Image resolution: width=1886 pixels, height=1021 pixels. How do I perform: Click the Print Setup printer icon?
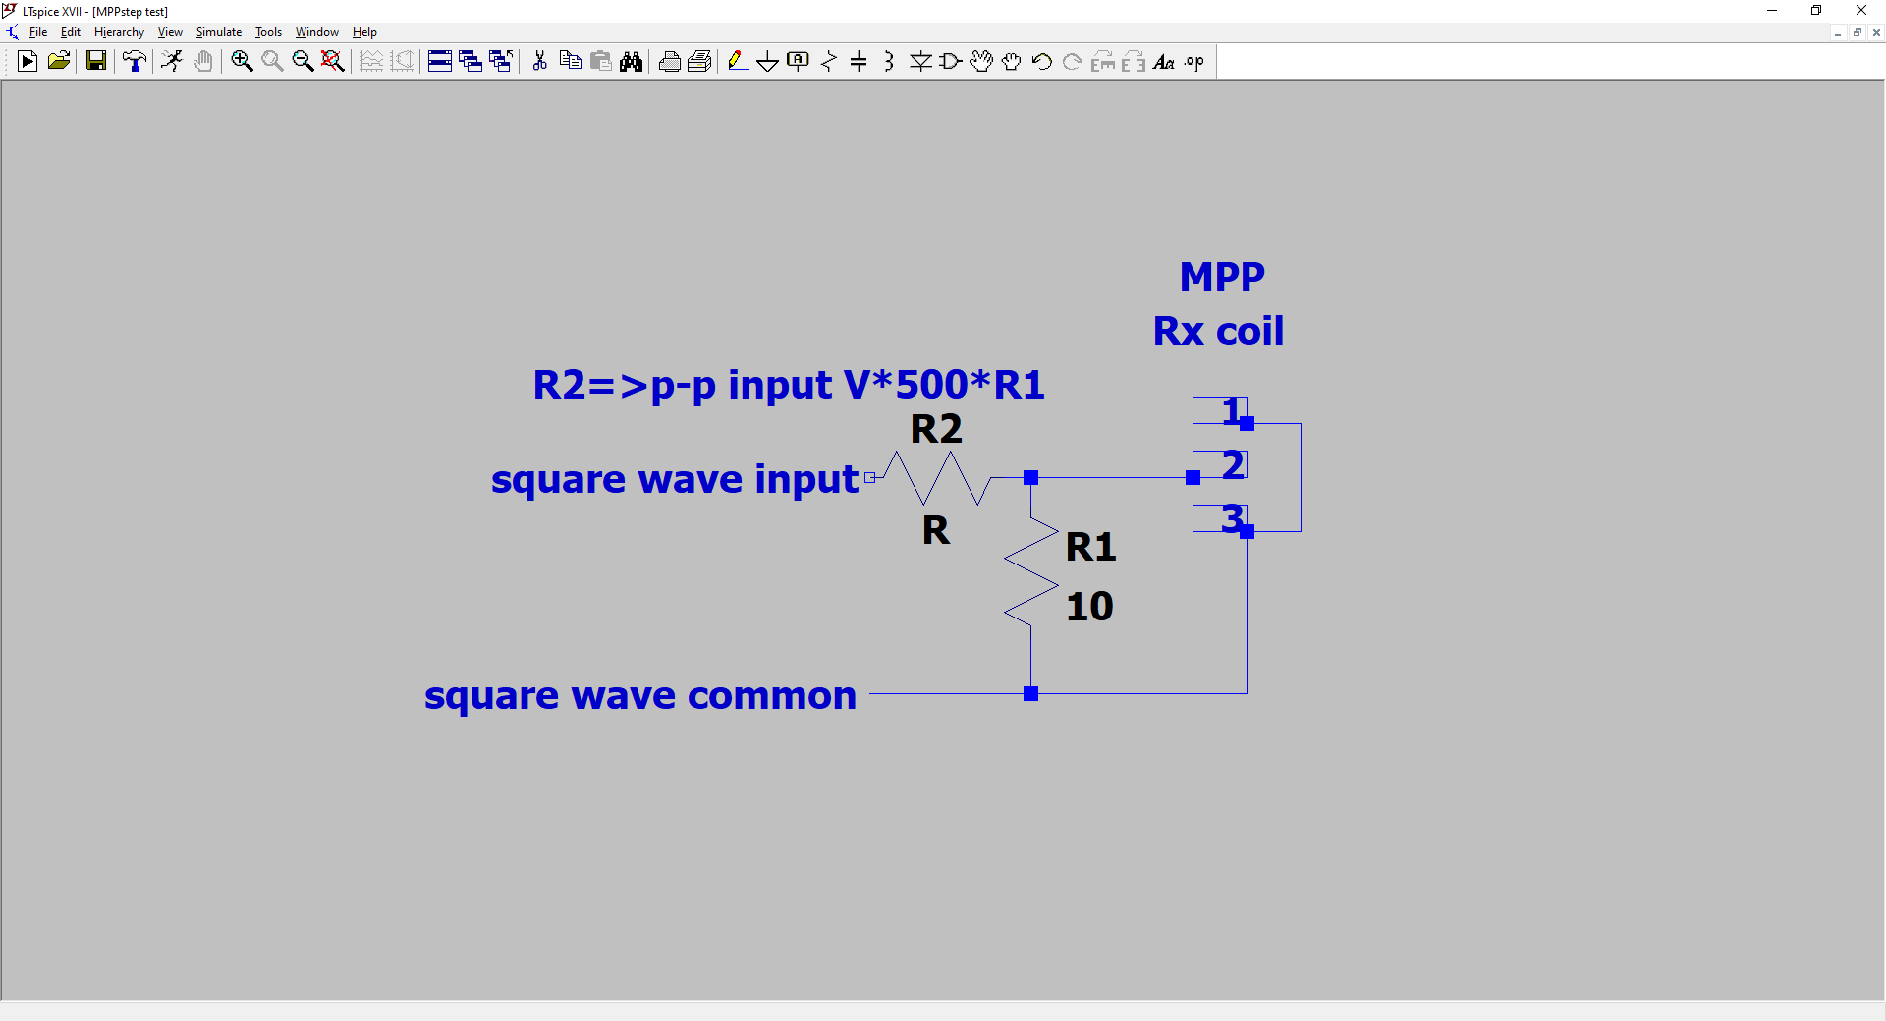point(670,62)
